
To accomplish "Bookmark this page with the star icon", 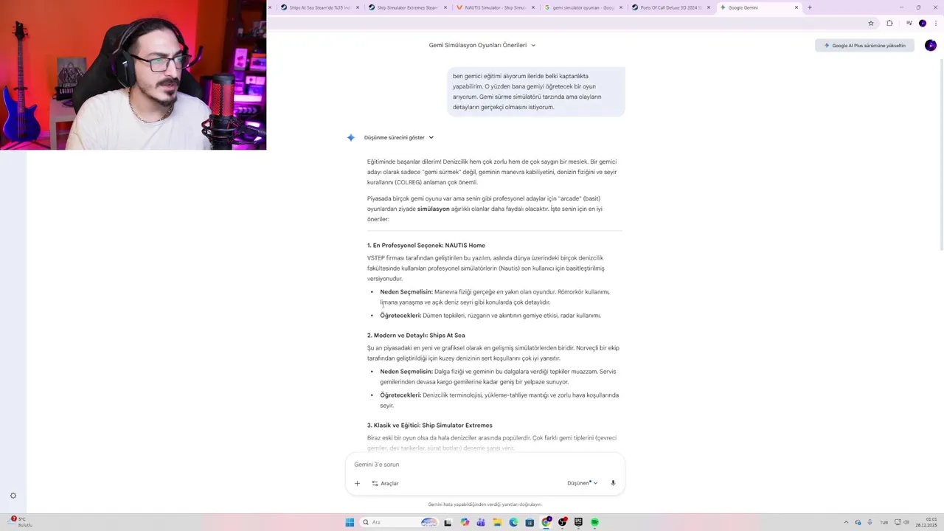I will click(871, 24).
